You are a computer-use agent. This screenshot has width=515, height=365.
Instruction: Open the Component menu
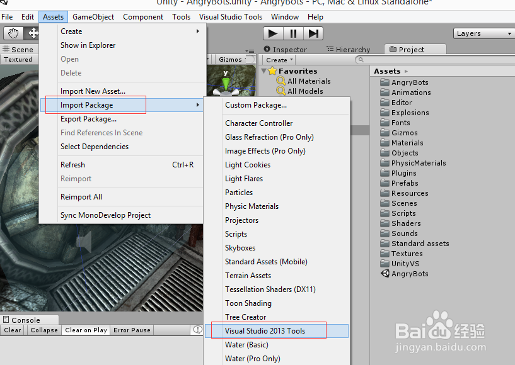click(x=143, y=17)
